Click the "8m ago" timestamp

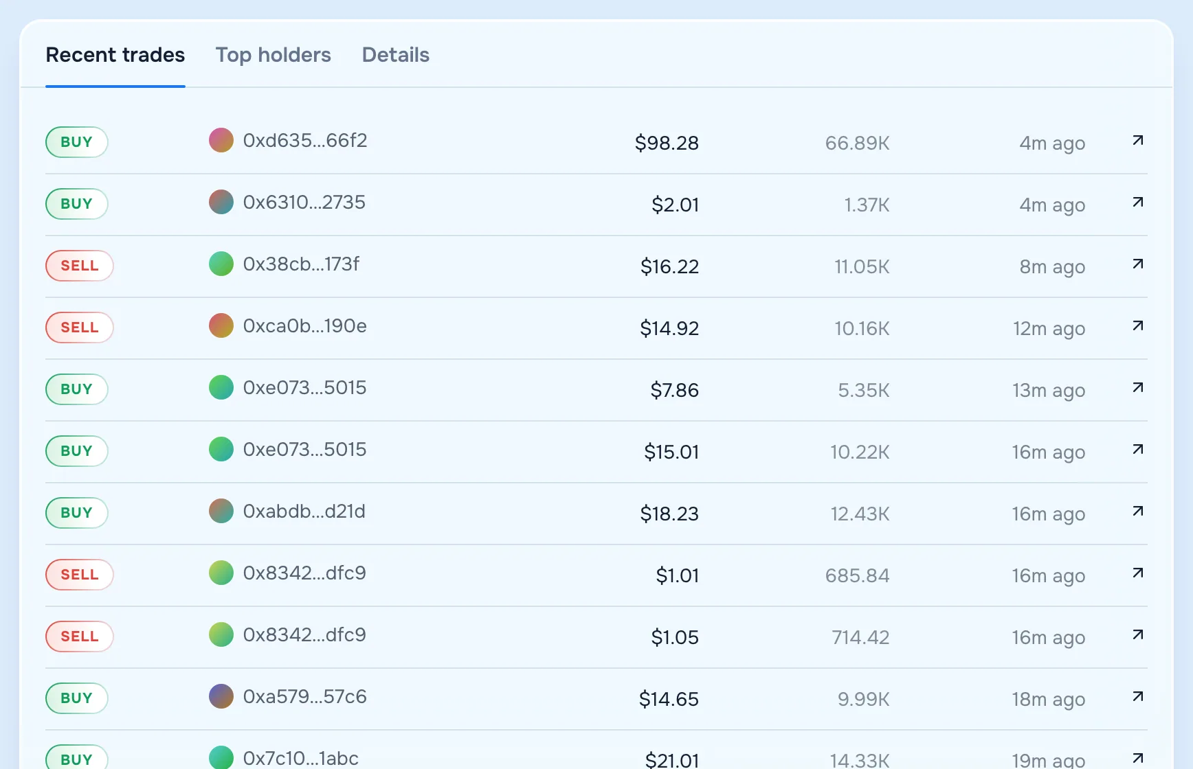(x=1052, y=267)
